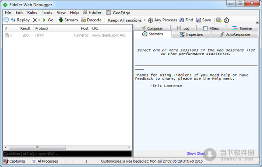
Task: Sort sessions by Protocol column header
Action: [x=42, y=28]
